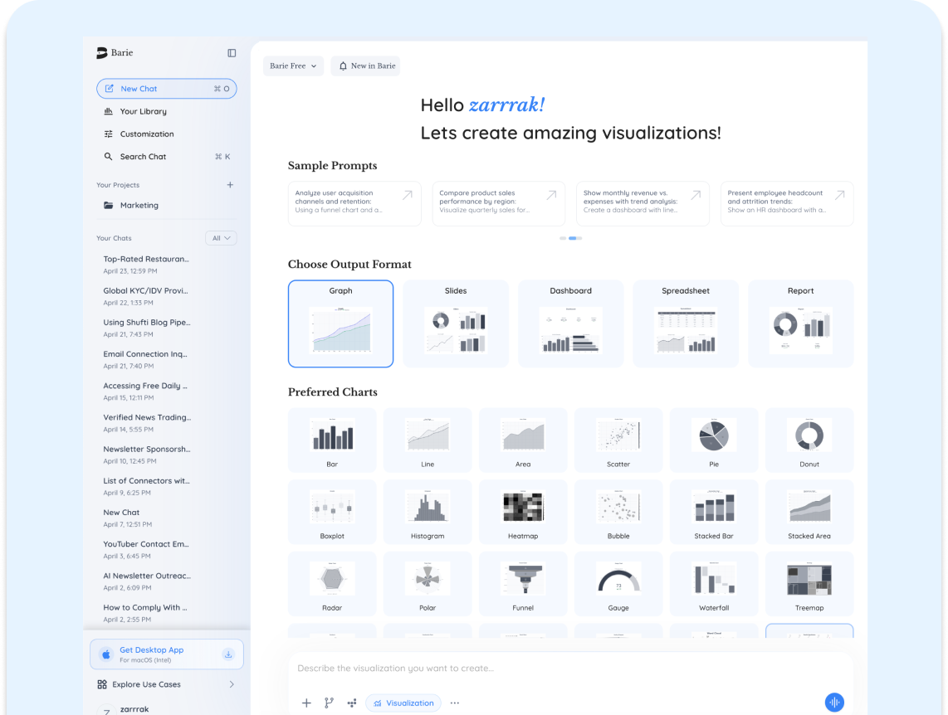Click the download icon on Get Desktop App
948x715 pixels.
click(228, 654)
